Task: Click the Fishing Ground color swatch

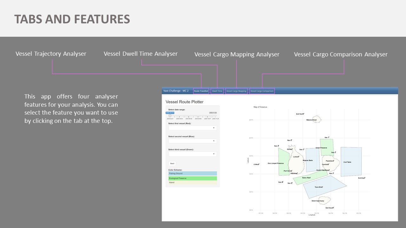Action: click(193, 174)
